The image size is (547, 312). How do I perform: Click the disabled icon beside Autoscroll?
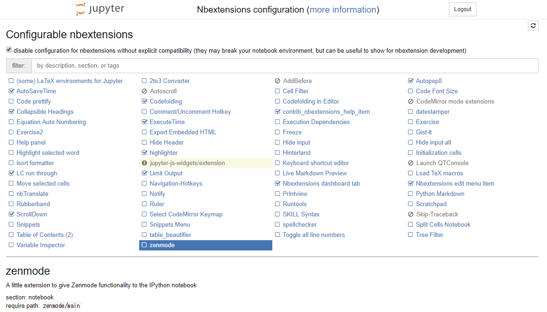[144, 91]
